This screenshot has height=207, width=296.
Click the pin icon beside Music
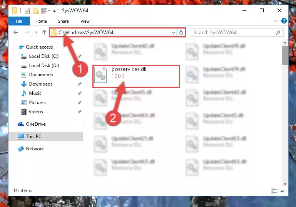(x=79, y=93)
